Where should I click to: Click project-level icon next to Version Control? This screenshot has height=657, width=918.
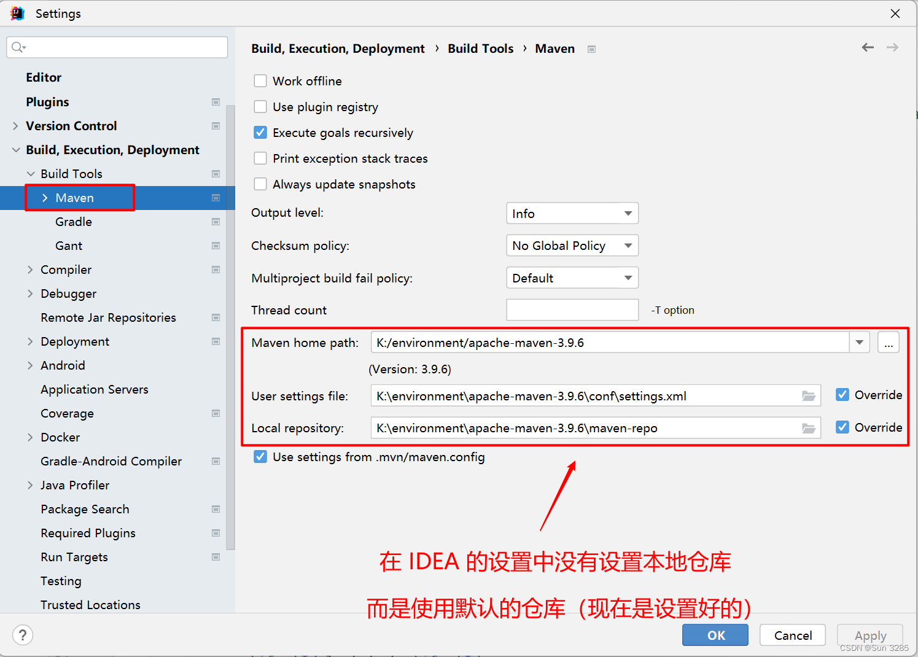point(216,126)
